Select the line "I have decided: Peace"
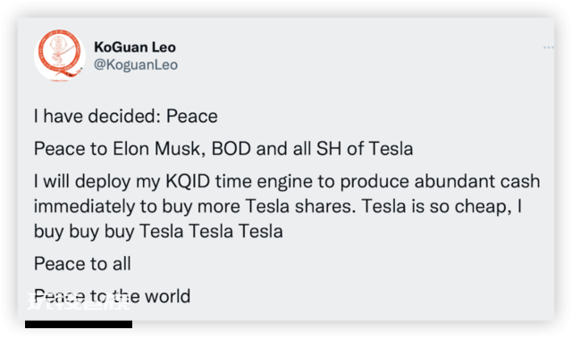 tap(126, 117)
